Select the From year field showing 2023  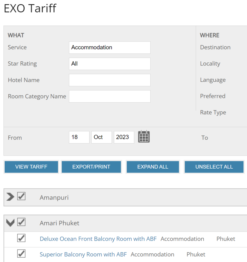point(124,137)
